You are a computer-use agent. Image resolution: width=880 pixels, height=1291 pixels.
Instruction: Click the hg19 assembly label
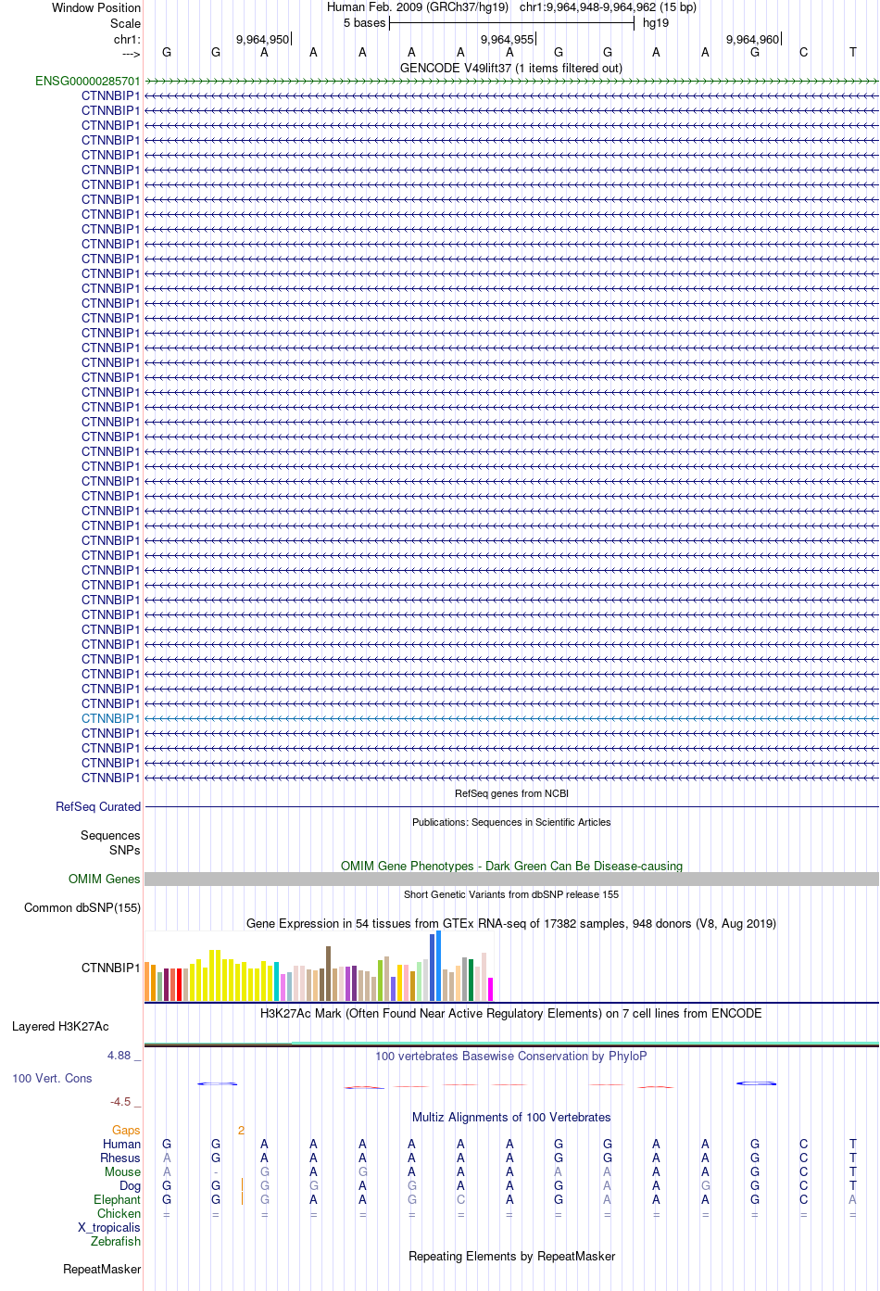[x=656, y=23]
